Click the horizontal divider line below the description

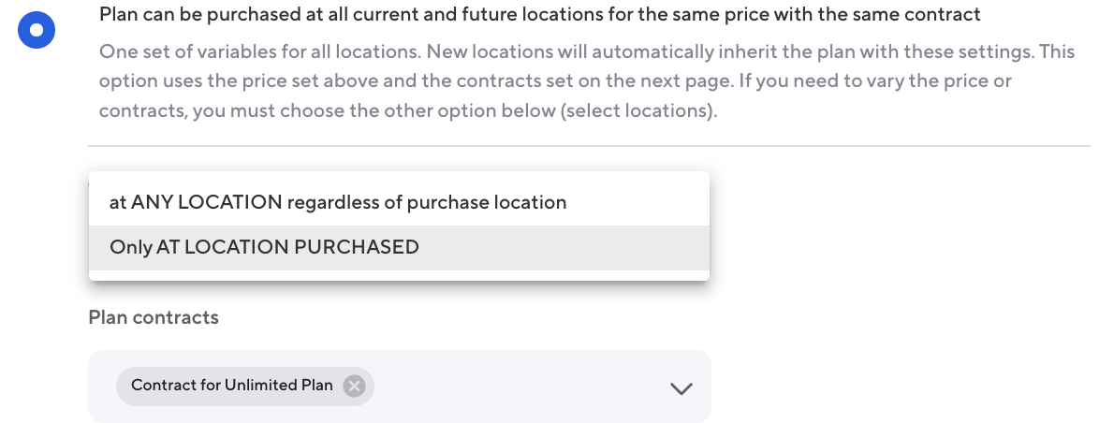click(588, 146)
